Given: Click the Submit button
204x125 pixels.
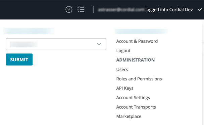Looking at the screenshot, I should click(19, 60).
